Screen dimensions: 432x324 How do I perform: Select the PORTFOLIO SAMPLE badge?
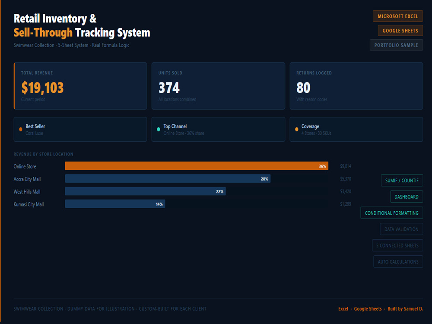396,45
